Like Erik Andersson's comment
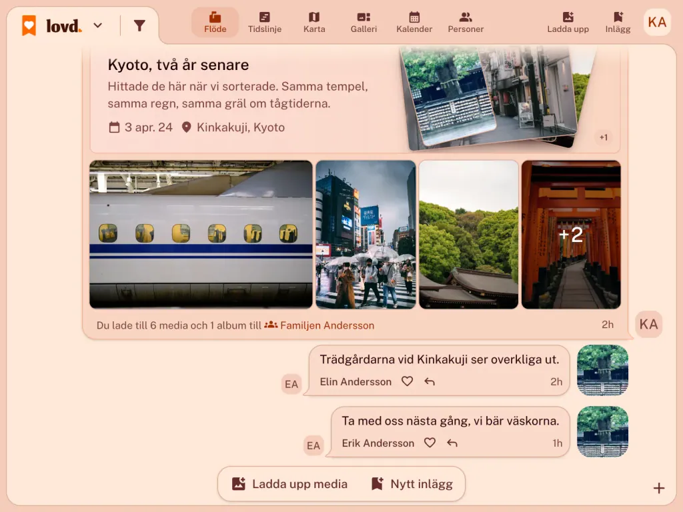Viewport: 683px width, 512px height. point(430,443)
